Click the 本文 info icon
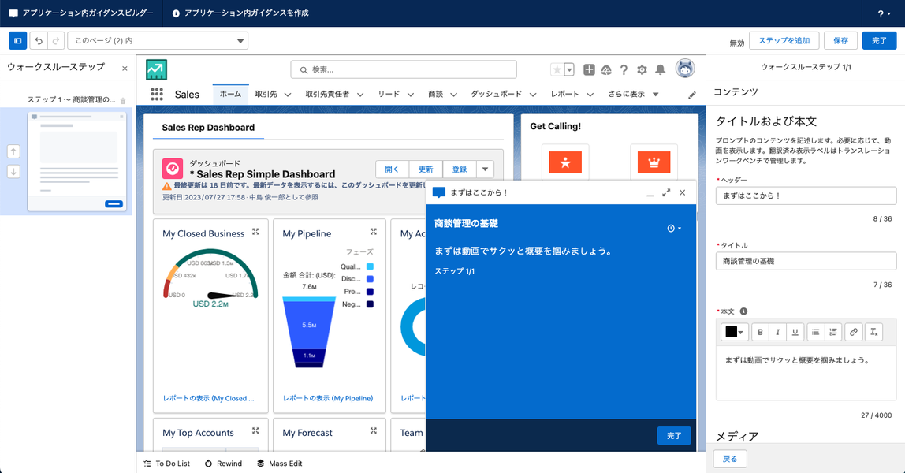Viewport: 905px width, 473px height. [743, 311]
